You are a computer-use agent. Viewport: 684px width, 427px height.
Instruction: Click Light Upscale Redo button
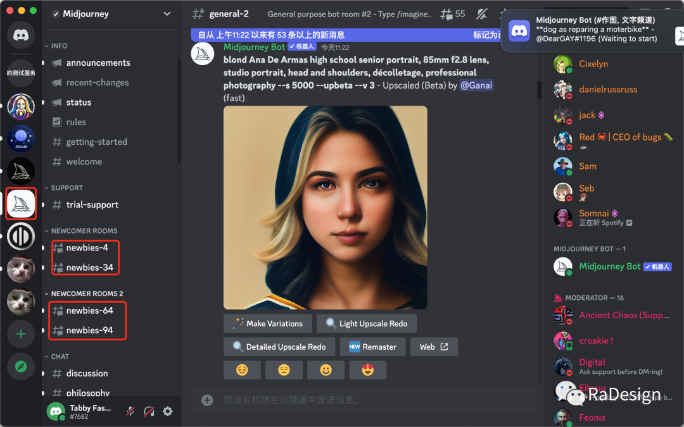(x=367, y=323)
